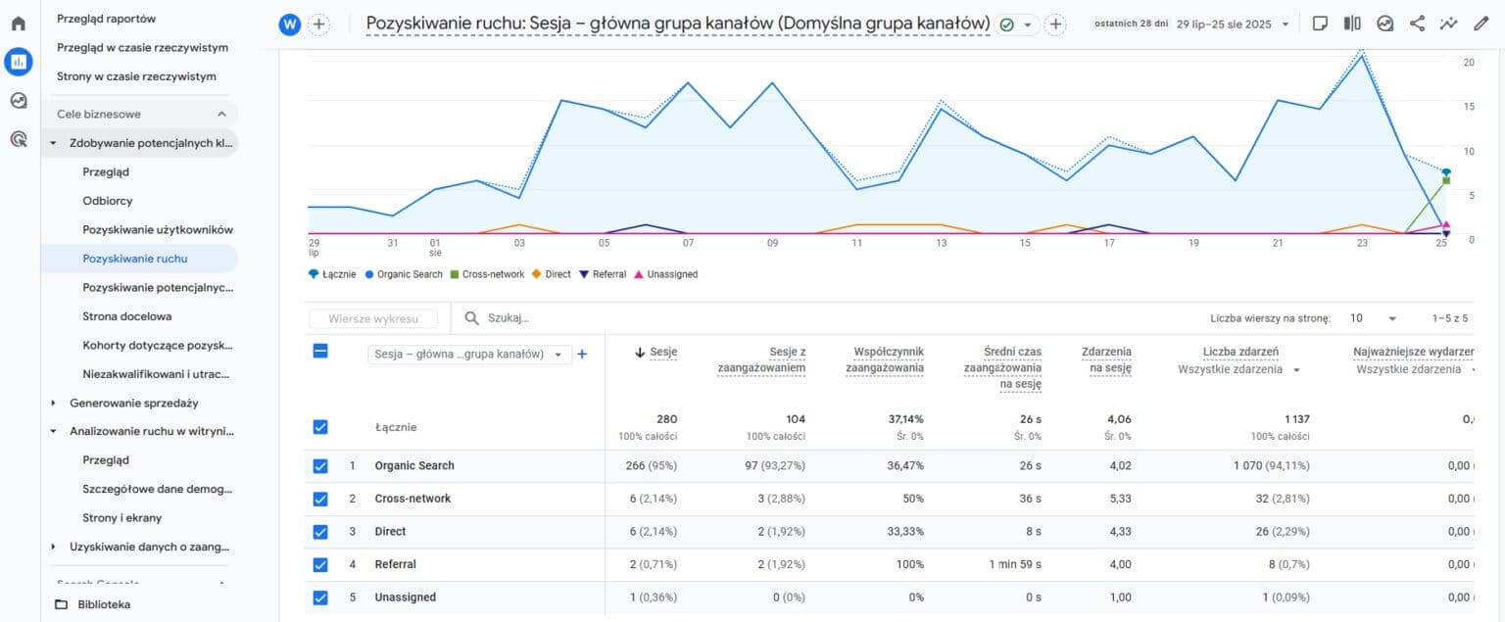Click Referral dark-blue legend marker
This screenshot has height=622, width=1505.
coord(584,274)
